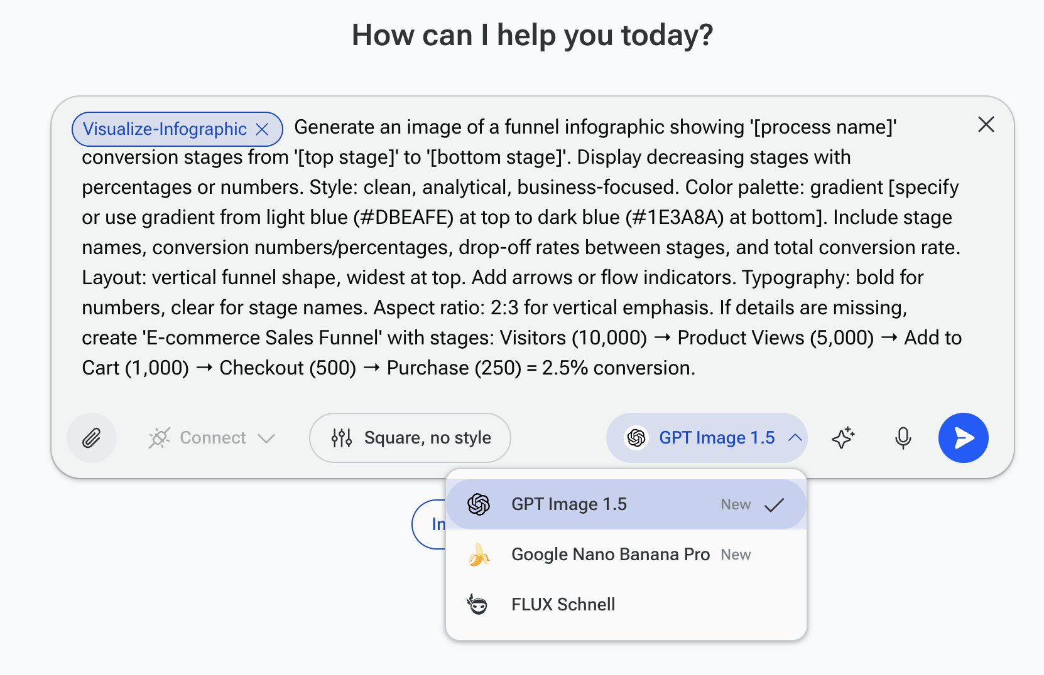Click the sparkle enhance prompt icon
Image resolution: width=1044 pixels, height=675 pixels.
(844, 438)
